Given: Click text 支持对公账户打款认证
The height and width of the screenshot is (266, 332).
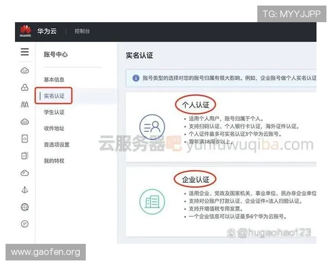Looking at the screenshot, I should click(x=215, y=201).
